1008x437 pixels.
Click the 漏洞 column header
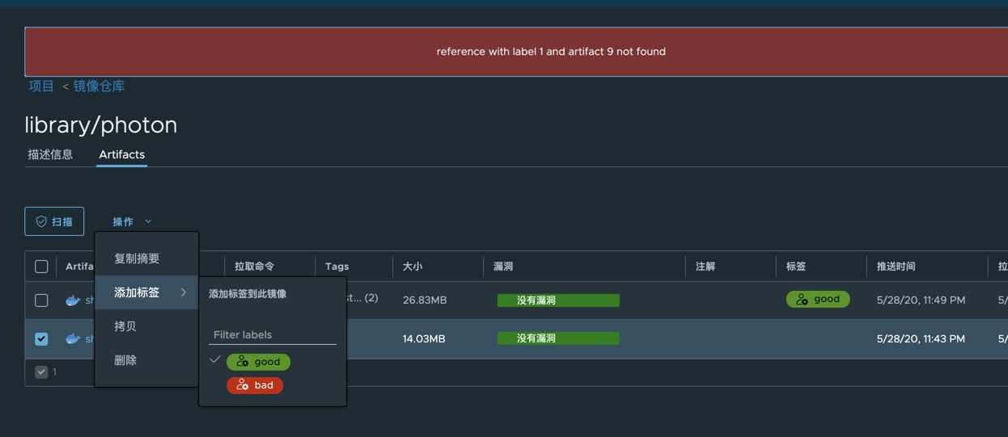503,266
